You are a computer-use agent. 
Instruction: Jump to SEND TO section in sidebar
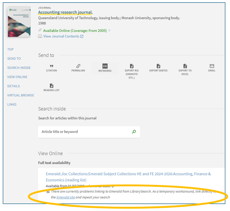tap(14, 59)
